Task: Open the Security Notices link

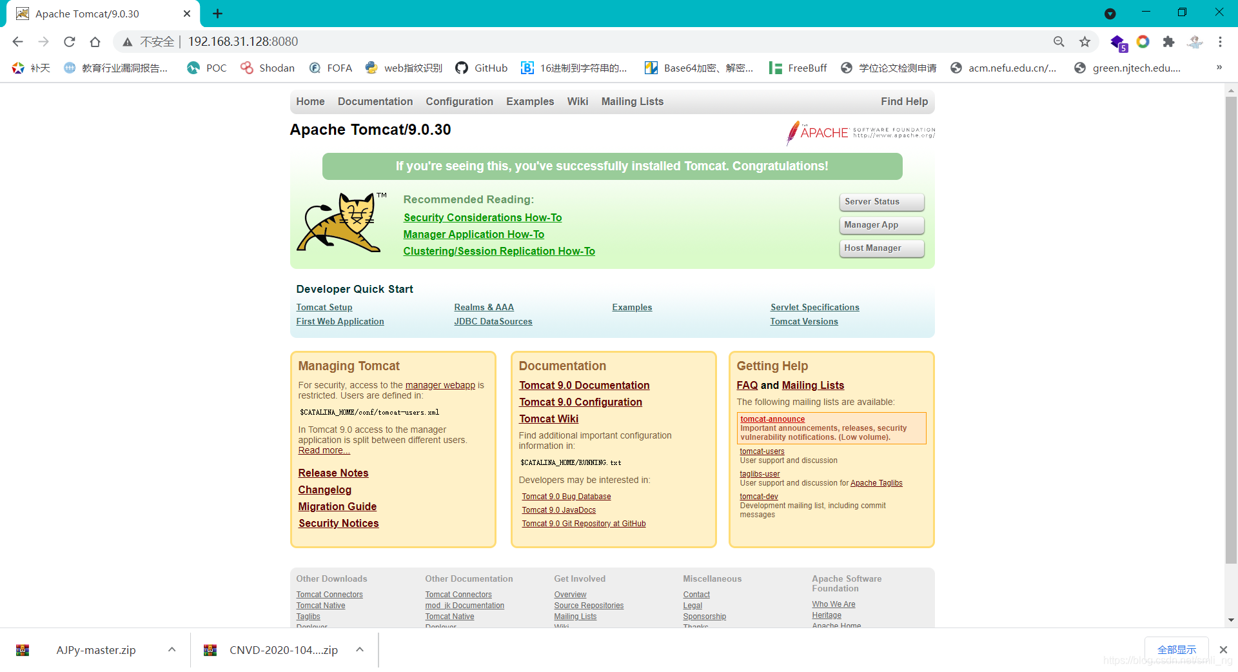Action: (x=339, y=524)
